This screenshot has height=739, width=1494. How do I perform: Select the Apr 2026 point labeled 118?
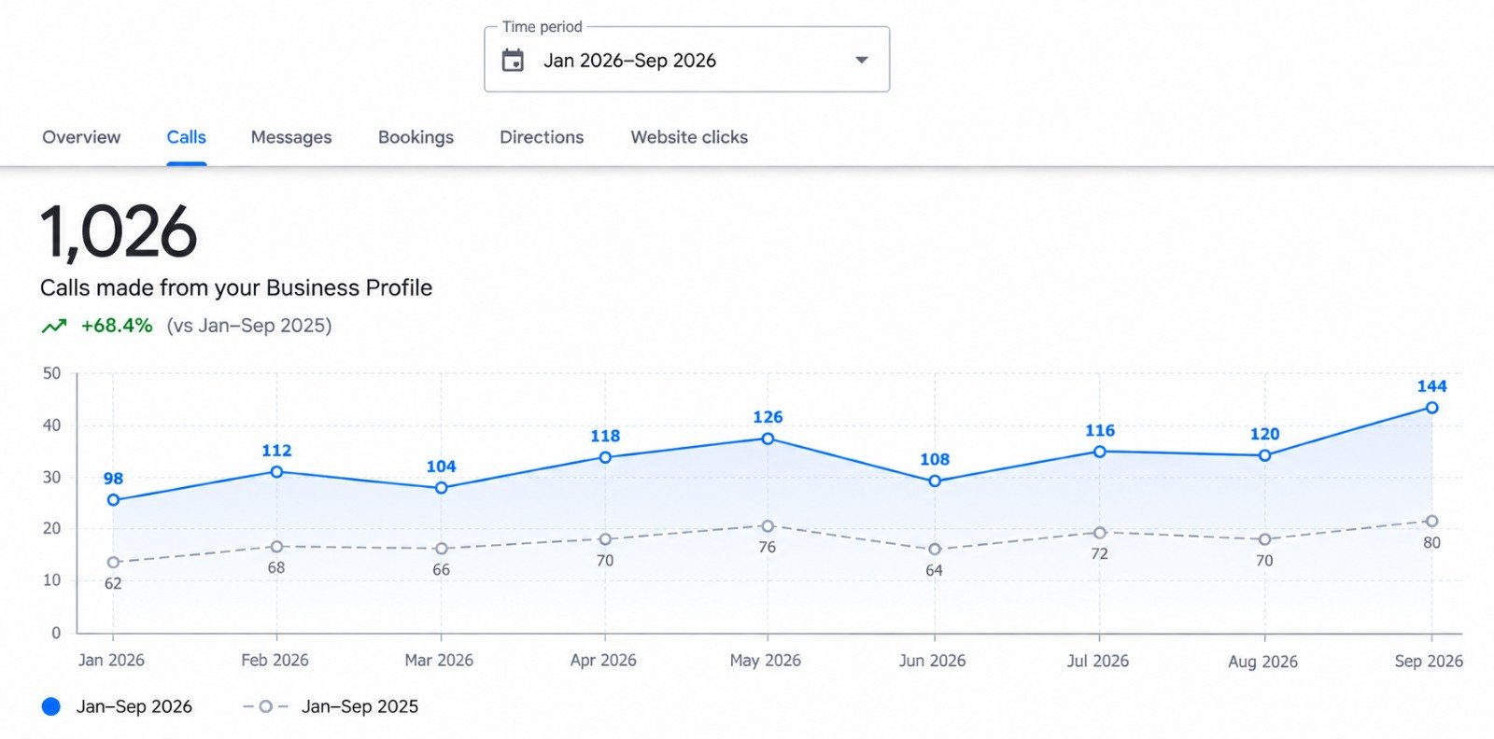605,457
